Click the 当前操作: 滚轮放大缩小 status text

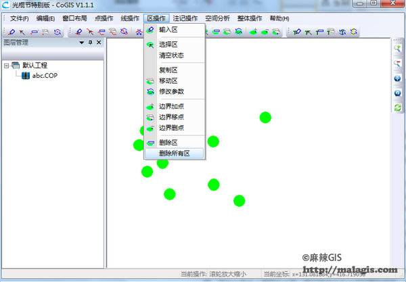[x=213, y=274]
